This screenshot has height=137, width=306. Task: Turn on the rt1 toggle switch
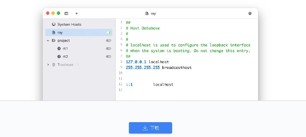(109, 48)
